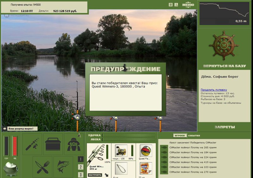Click the Рыбаков на базе: 3 line

(213, 99)
